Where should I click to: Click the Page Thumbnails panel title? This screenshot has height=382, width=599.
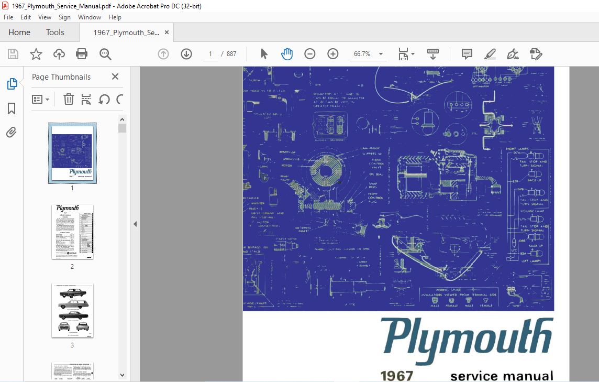click(x=61, y=77)
